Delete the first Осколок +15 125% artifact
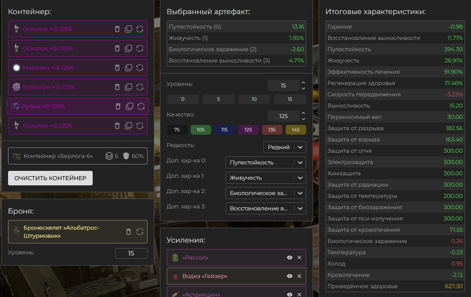Image resolution: width=471 pixels, height=297 pixels. (x=117, y=29)
